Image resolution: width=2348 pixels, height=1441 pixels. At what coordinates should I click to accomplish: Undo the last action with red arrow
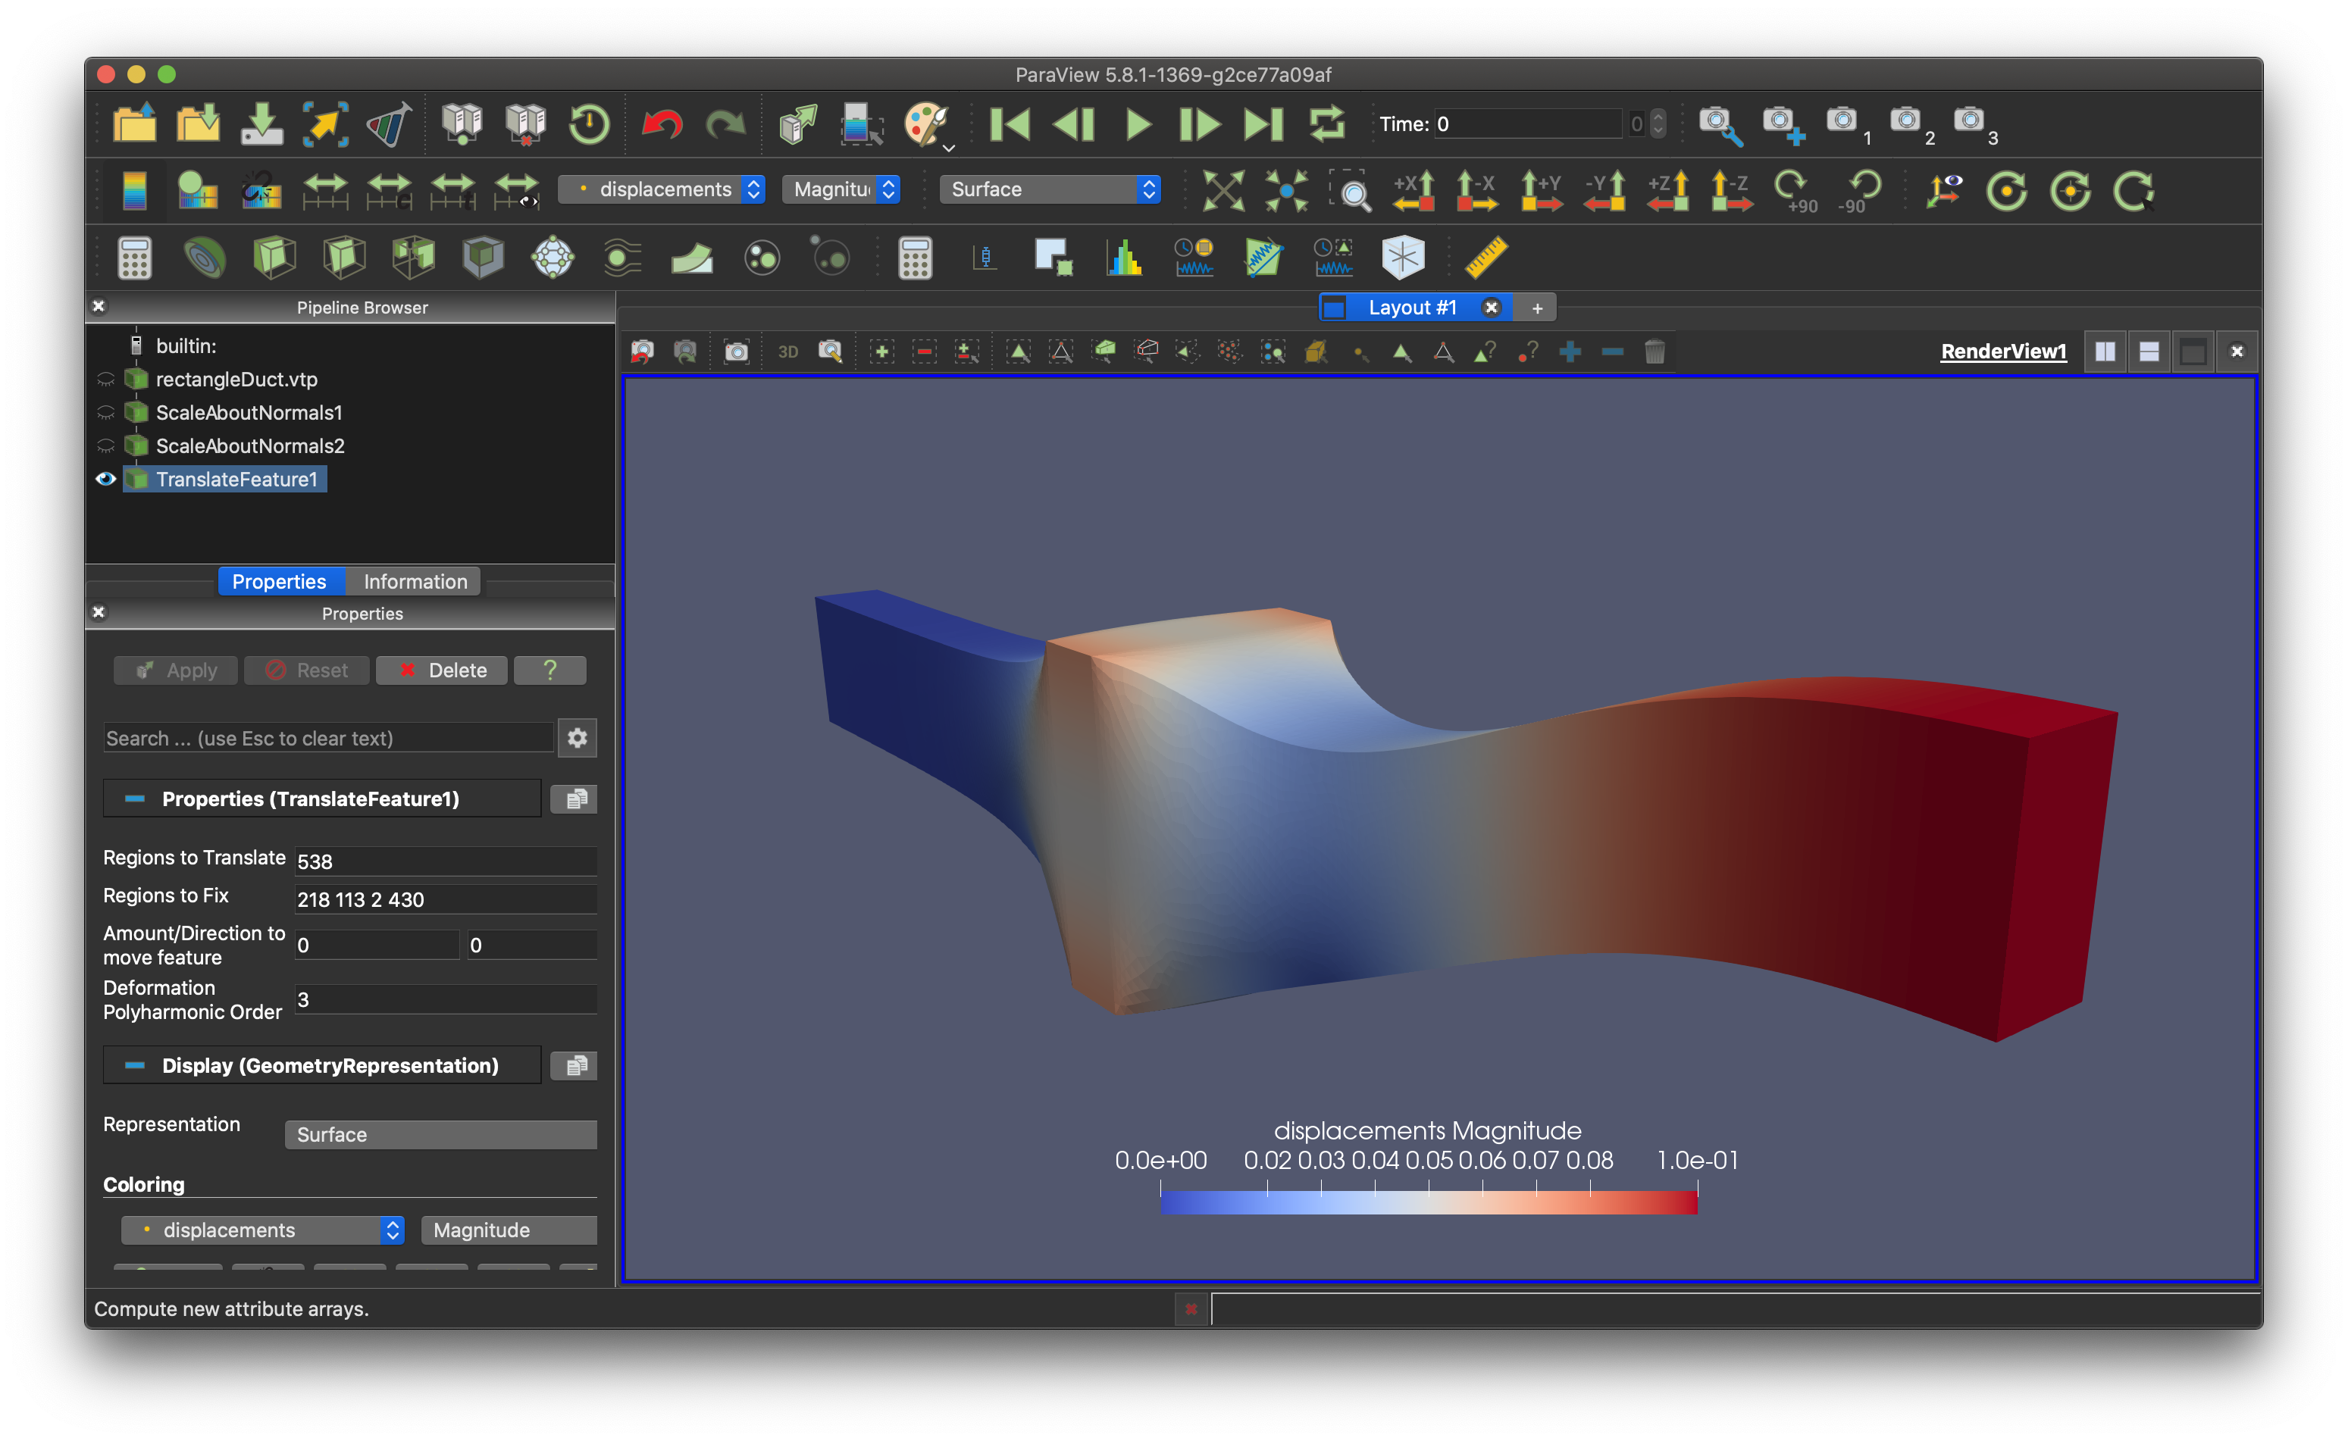tap(662, 124)
